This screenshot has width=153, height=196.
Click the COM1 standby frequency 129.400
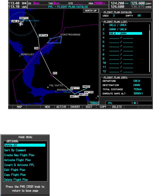tap(138, 3)
